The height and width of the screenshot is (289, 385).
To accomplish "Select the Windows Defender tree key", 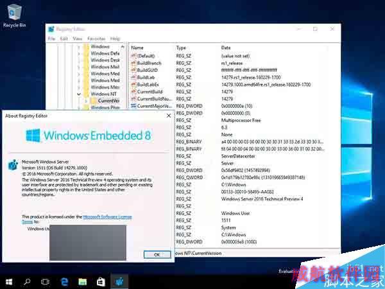I will [105, 53].
